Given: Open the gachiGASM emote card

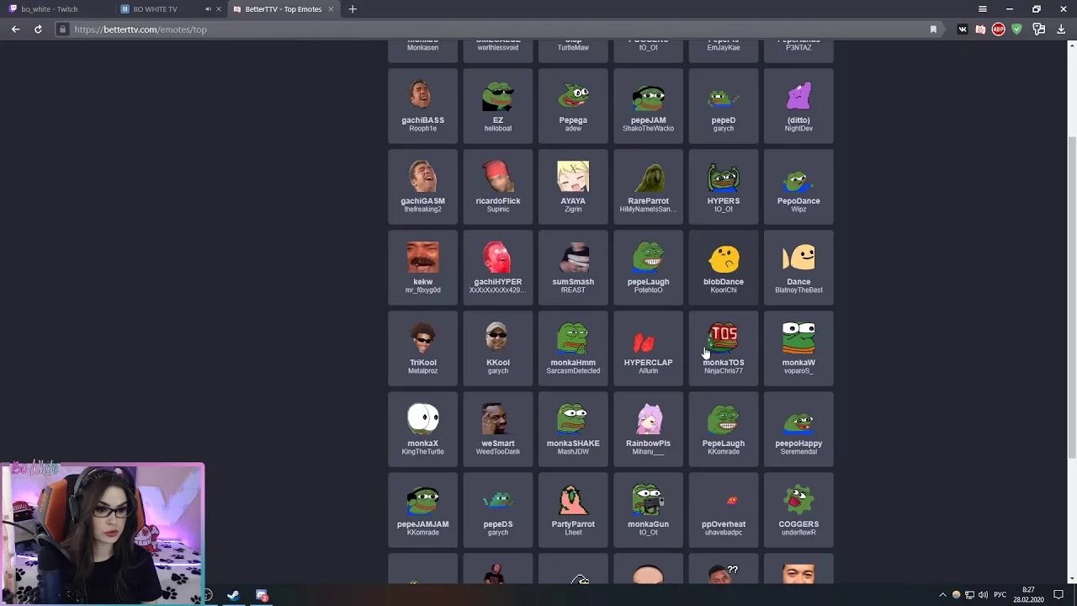Looking at the screenshot, I should (x=422, y=187).
